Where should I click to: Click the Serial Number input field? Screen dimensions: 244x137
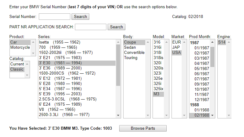55,17
